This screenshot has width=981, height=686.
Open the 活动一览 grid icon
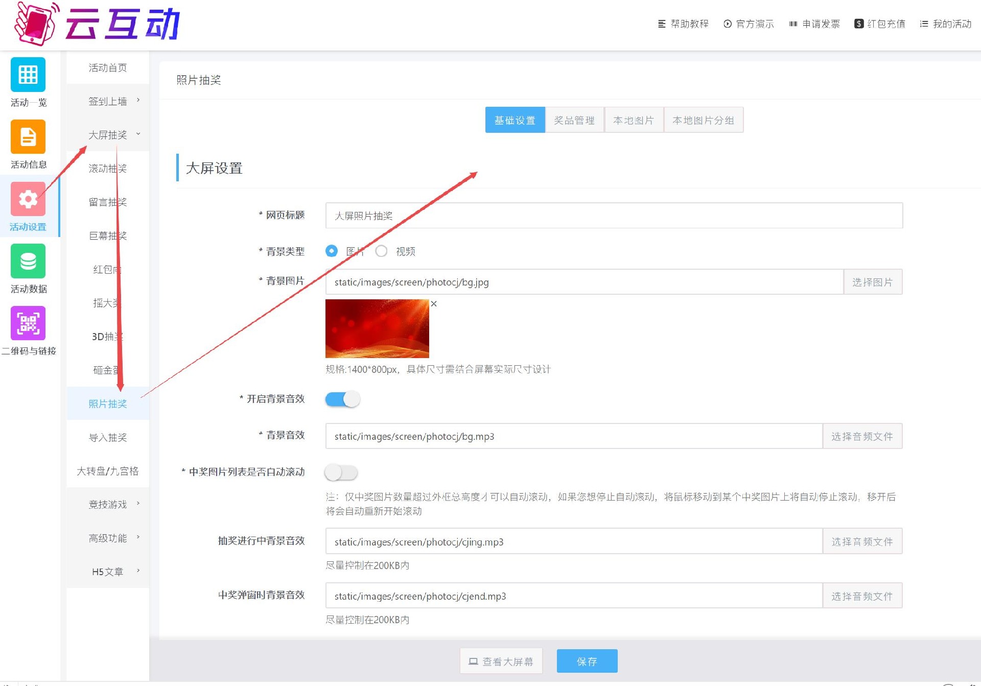click(x=28, y=75)
